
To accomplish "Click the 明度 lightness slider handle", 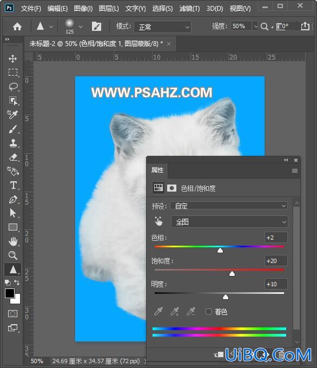I will 225,297.
